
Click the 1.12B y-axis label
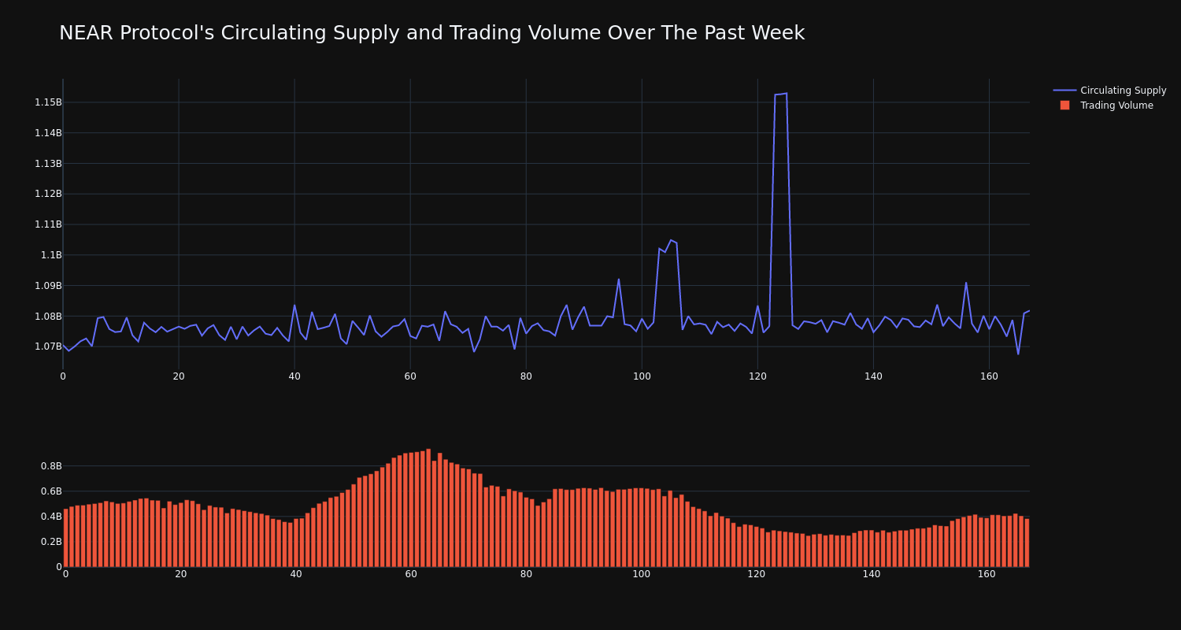tap(48, 194)
